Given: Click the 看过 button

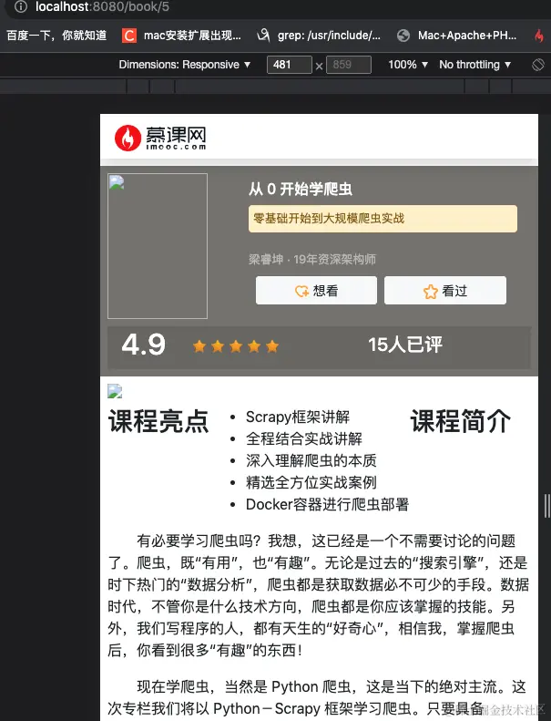Looking at the screenshot, I should coord(445,290).
